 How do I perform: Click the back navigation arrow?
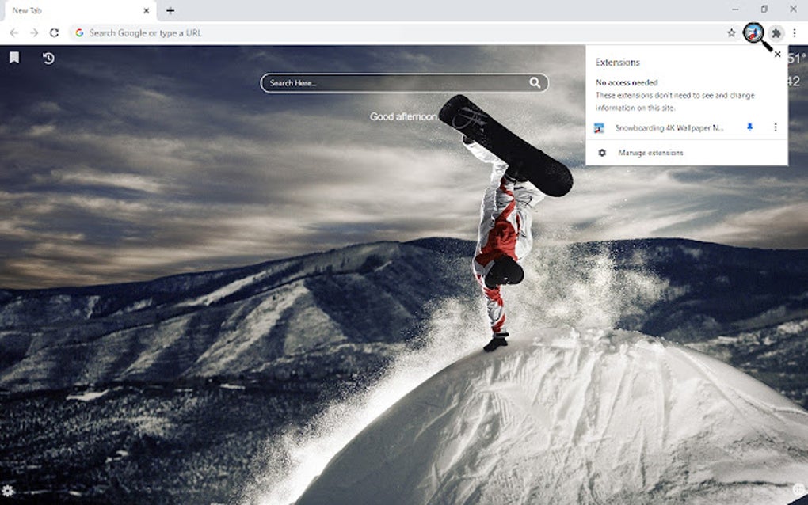[14, 32]
